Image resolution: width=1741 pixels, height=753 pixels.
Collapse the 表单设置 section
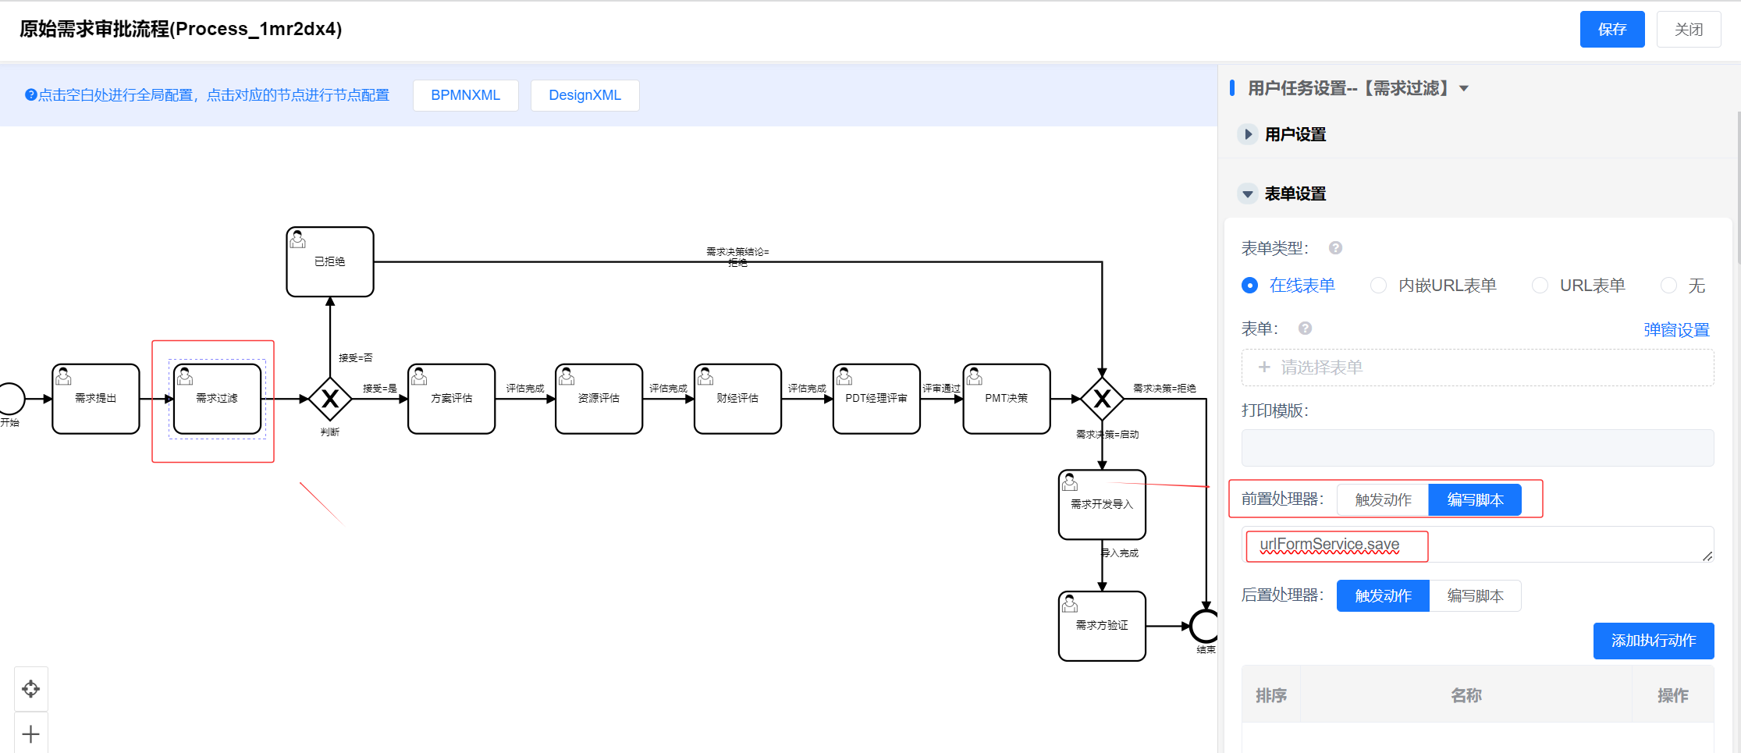tap(1248, 194)
